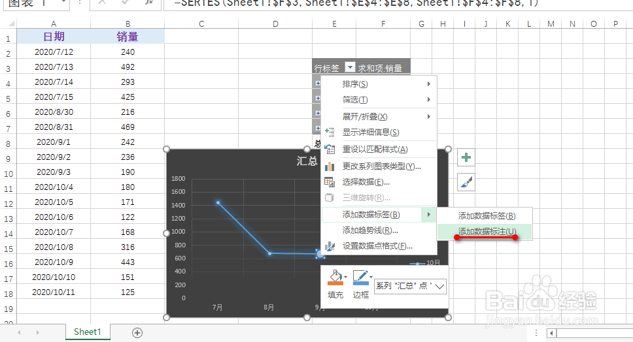633x342 pixels.
Task: Open the 筛选(T) submenu
Action: tap(379, 99)
